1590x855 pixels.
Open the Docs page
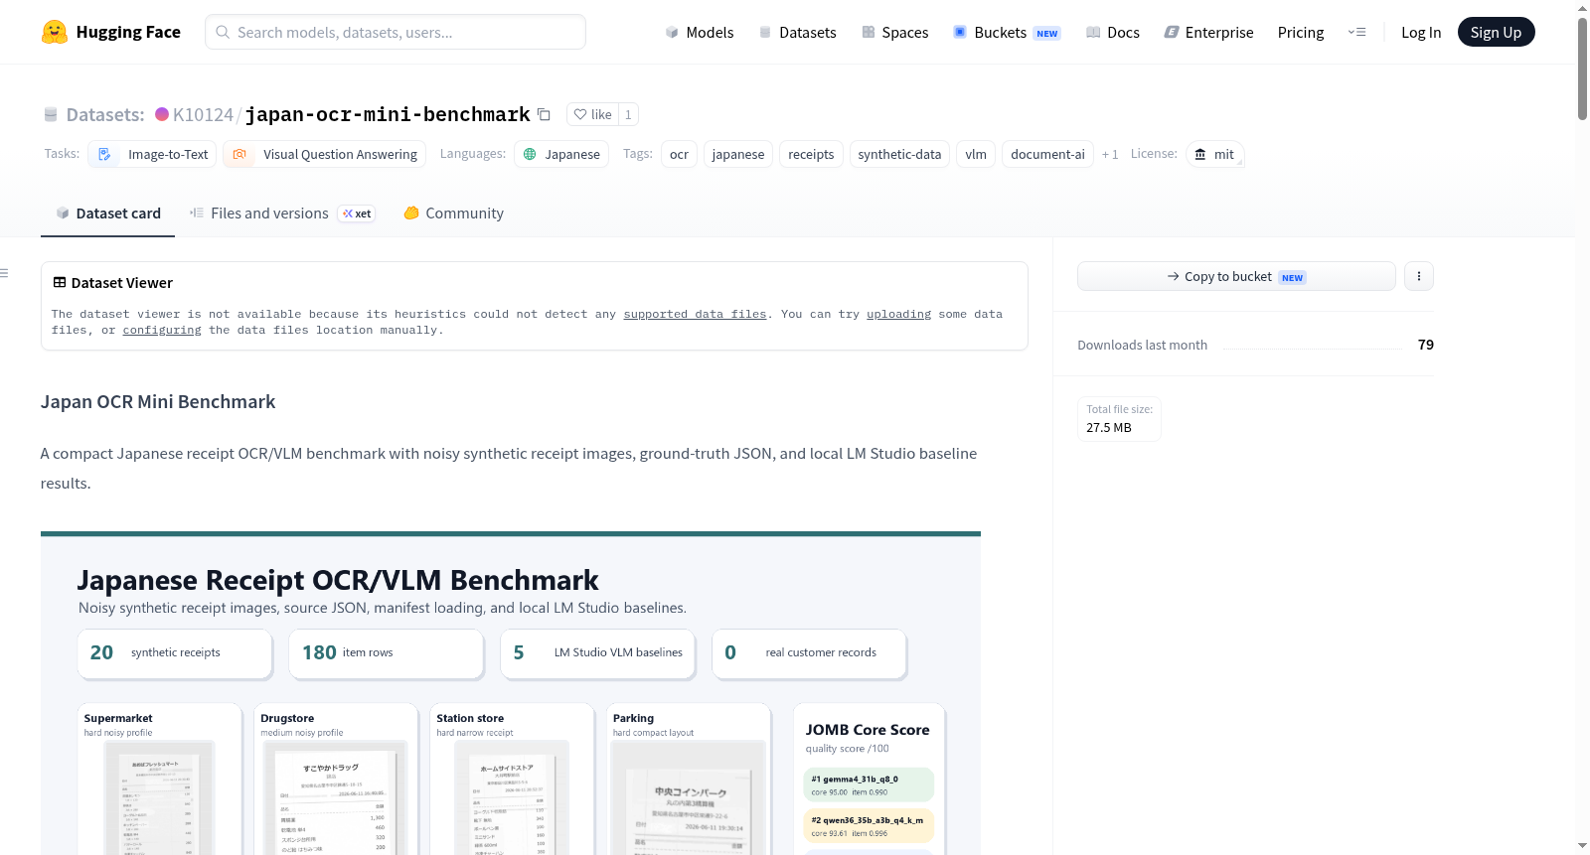point(1113,33)
